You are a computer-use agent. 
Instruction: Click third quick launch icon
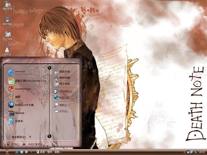27,152
